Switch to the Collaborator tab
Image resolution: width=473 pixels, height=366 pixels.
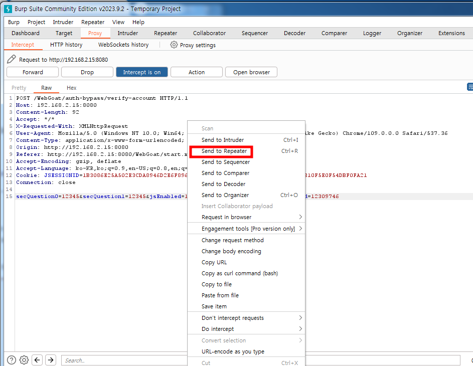209,33
